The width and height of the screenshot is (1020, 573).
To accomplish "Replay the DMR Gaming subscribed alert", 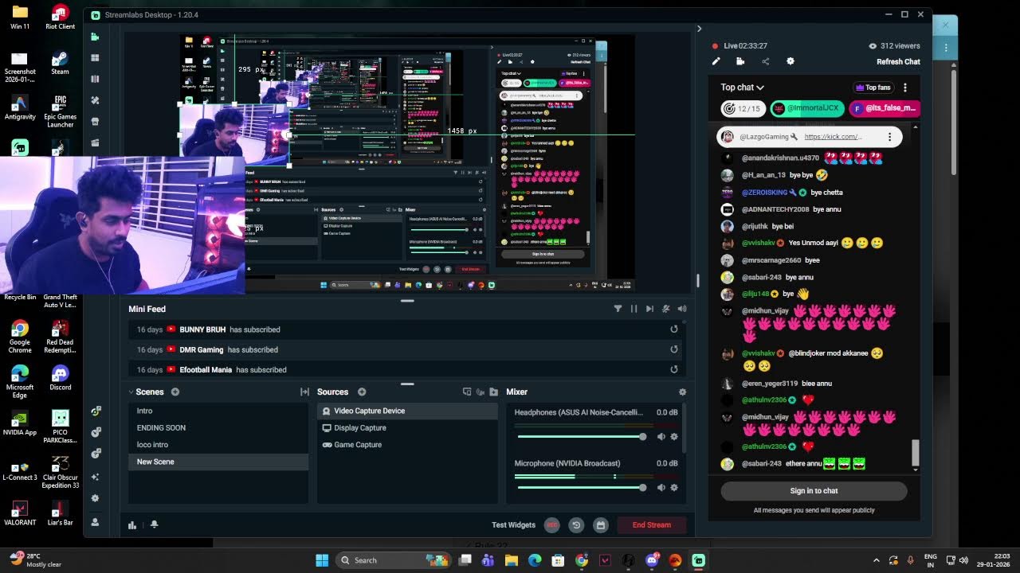I will pyautogui.click(x=674, y=349).
